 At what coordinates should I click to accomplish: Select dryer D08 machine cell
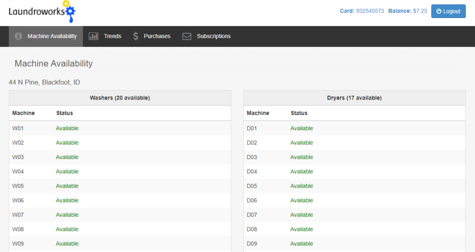click(x=252, y=229)
